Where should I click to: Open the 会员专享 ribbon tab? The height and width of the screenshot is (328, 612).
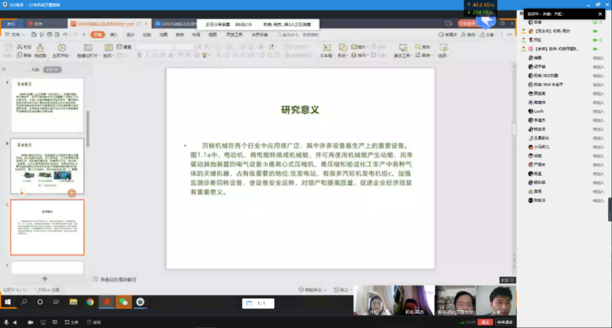point(259,35)
